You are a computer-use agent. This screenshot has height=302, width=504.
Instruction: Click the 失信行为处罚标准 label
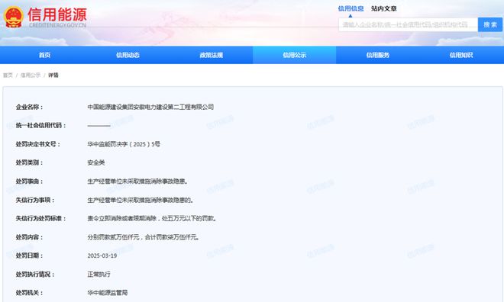[x=40, y=219]
